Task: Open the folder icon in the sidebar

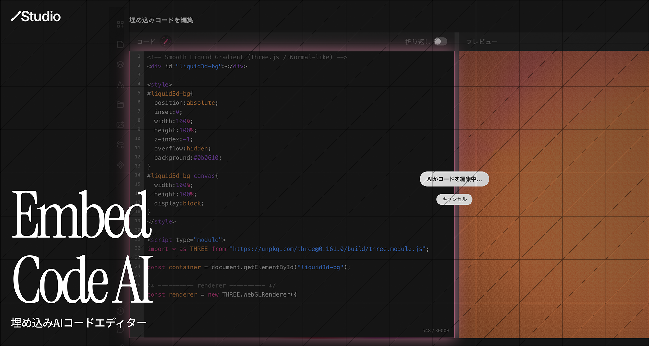Action: [x=120, y=104]
